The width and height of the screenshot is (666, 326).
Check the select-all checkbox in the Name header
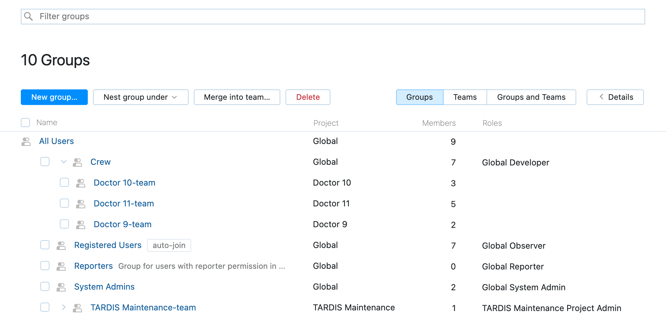(x=25, y=123)
